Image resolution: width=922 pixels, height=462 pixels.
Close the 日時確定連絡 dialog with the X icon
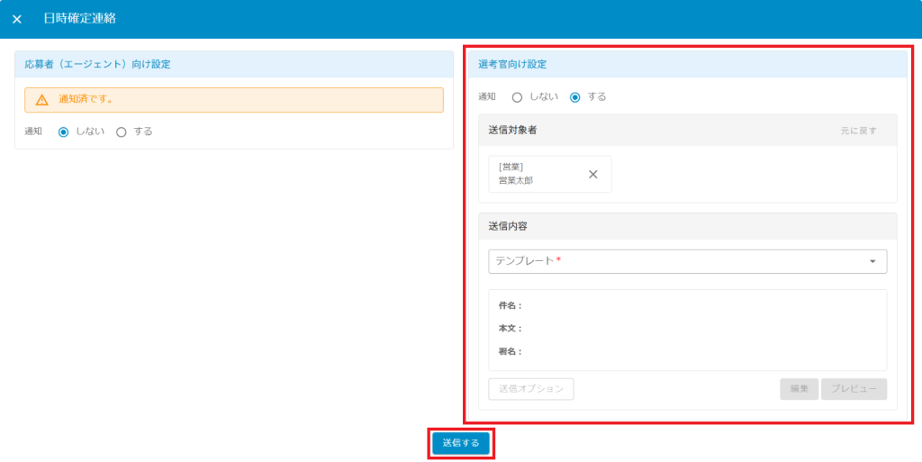point(17,19)
